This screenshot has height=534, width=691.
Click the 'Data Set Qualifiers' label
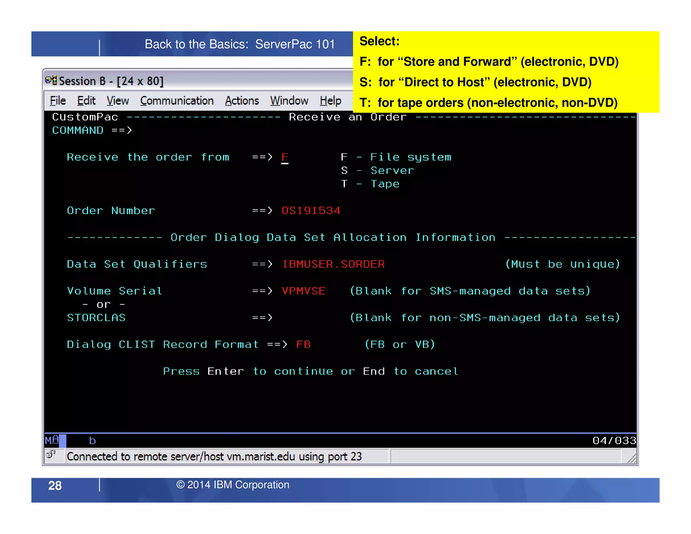(x=137, y=264)
